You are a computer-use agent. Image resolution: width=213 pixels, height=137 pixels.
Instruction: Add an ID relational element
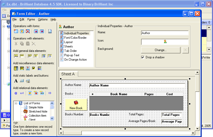[x=50, y=93]
